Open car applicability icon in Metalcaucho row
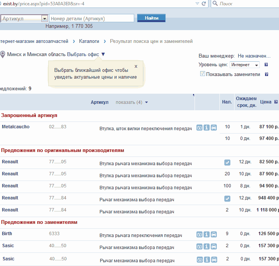 coord(214,128)
